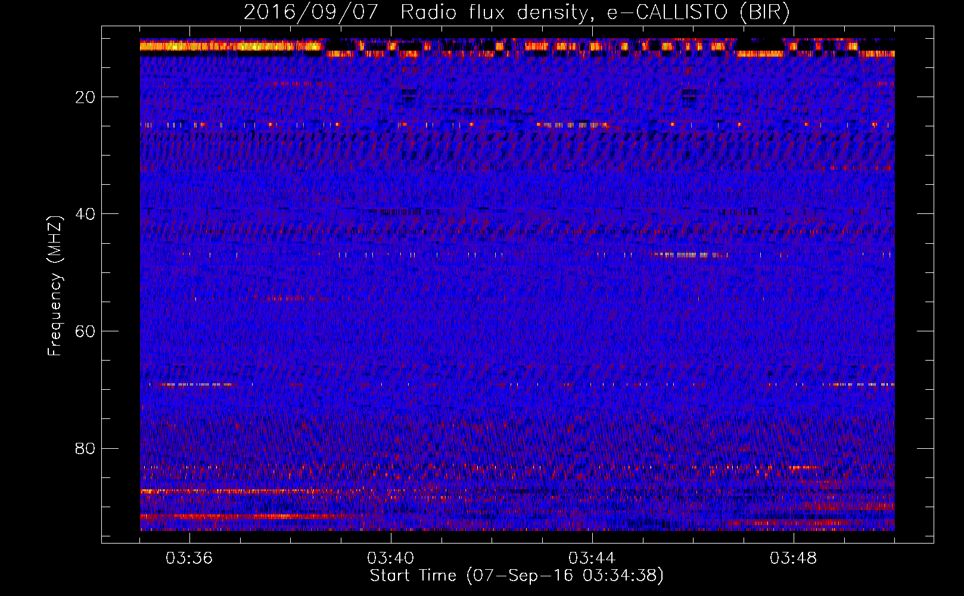The width and height of the screenshot is (964, 596).
Task: Click the 60 MHz frequency tick label
Action: (86, 331)
